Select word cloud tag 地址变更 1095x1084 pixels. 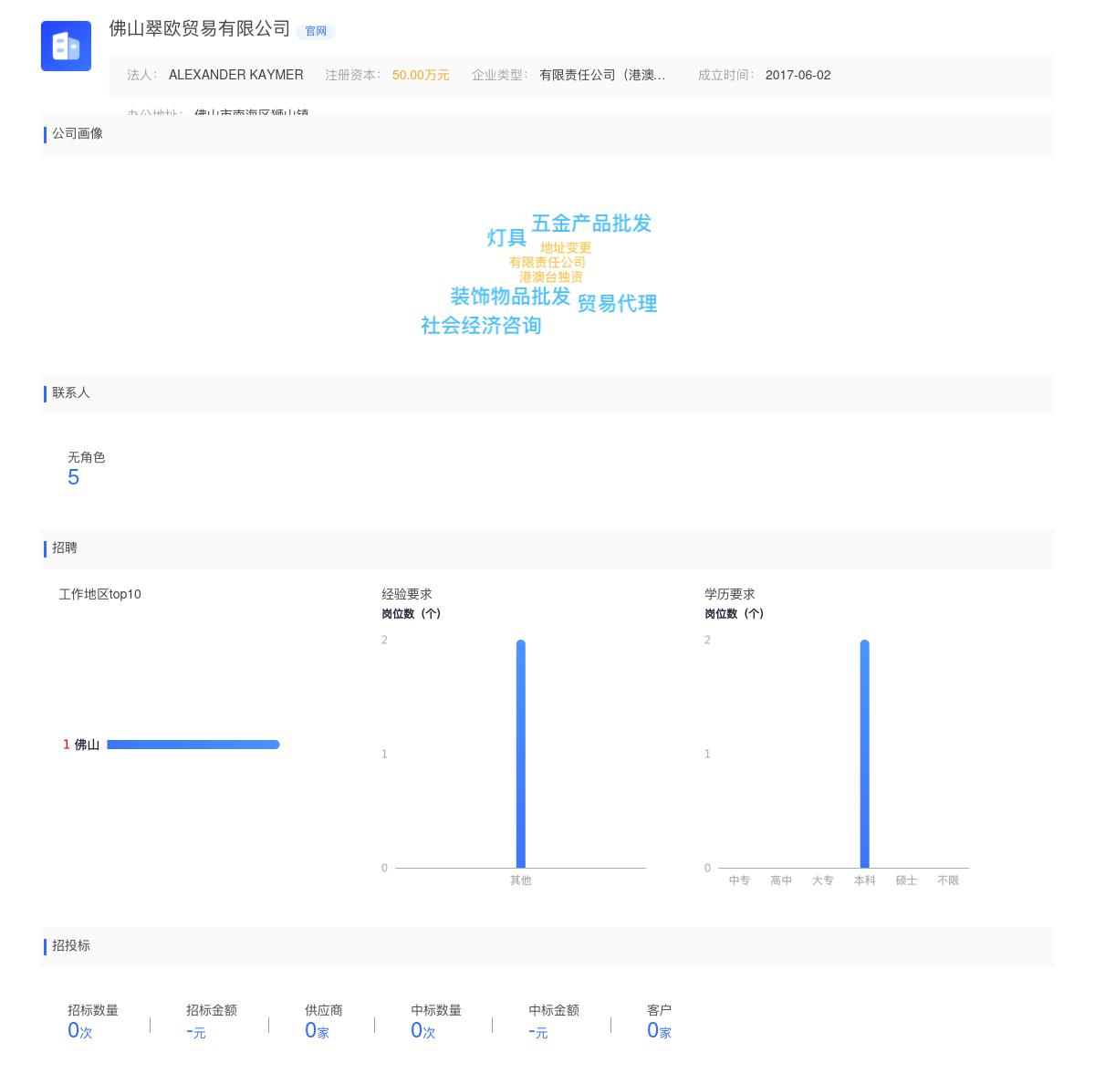click(566, 247)
